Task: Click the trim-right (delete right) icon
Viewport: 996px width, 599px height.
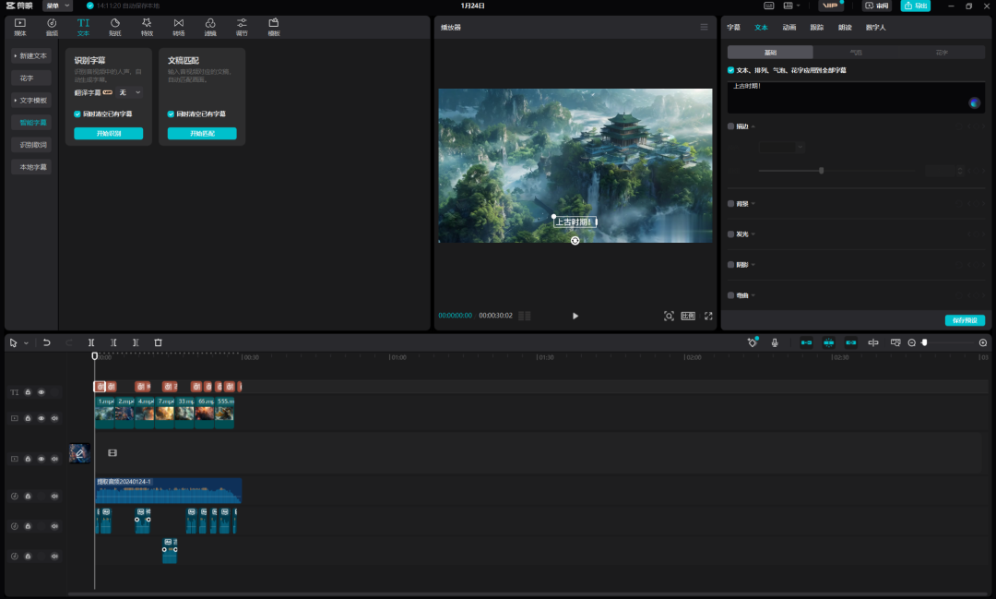Action: coord(136,342)
